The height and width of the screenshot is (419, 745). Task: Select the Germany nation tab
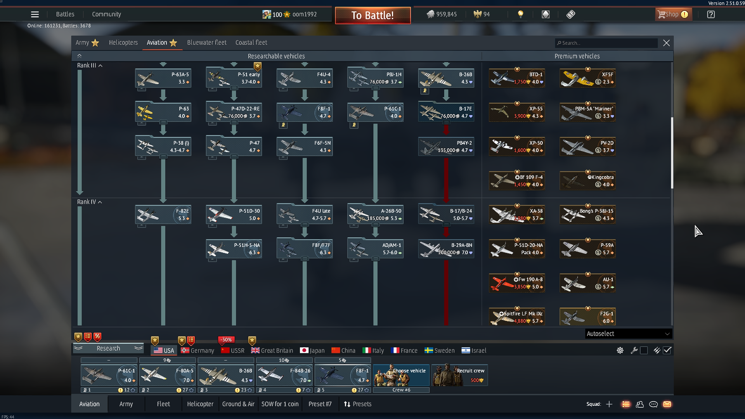pyautogui.click(x=198, y=350)
